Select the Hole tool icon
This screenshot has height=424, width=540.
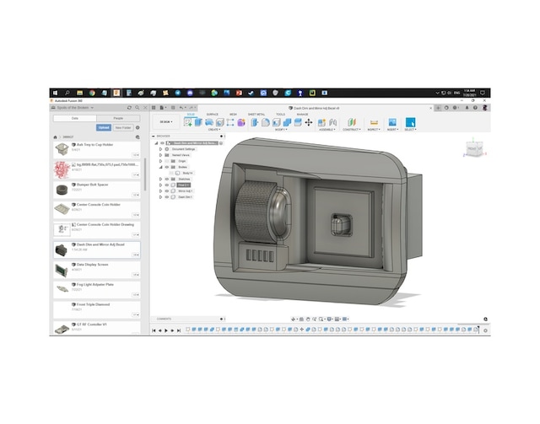click(x=219, y=122)
